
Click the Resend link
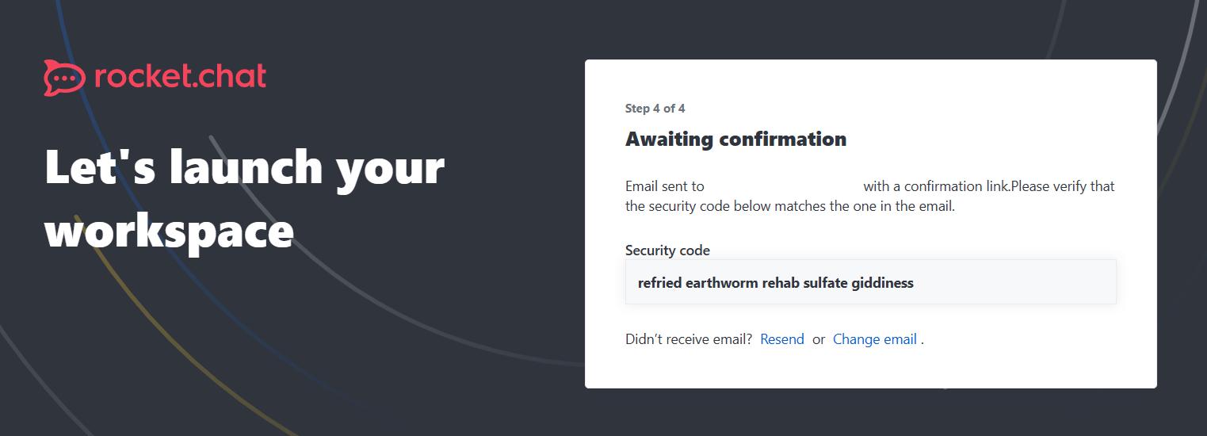click(781, 339)
